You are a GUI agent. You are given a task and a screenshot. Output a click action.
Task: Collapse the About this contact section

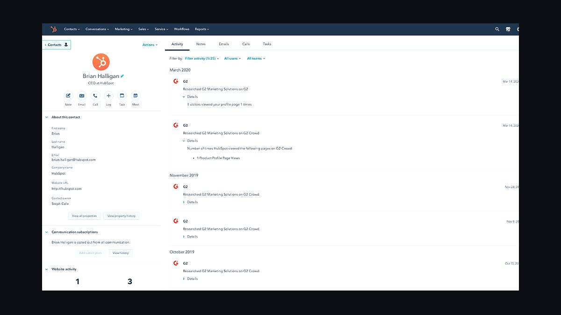(46, 117)
